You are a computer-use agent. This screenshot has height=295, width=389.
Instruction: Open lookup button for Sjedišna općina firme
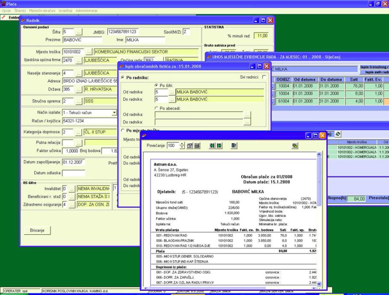pos(79,60)
